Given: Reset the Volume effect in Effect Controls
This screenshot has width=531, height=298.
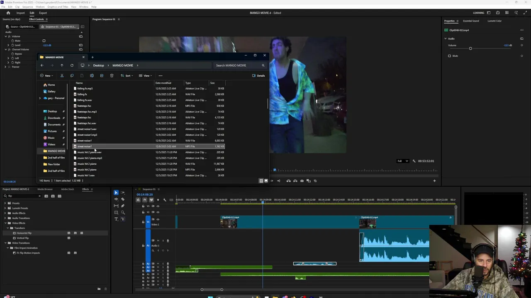Looking at the screenshot, I should 81,36.
